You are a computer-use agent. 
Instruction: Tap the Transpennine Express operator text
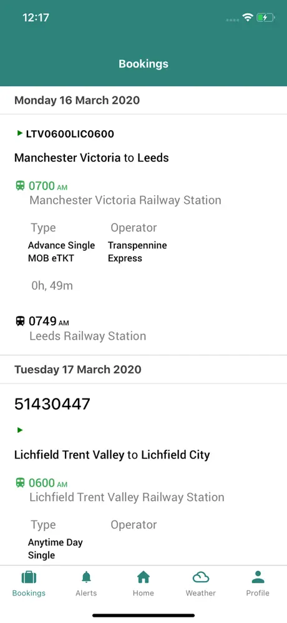click(137, 251)
